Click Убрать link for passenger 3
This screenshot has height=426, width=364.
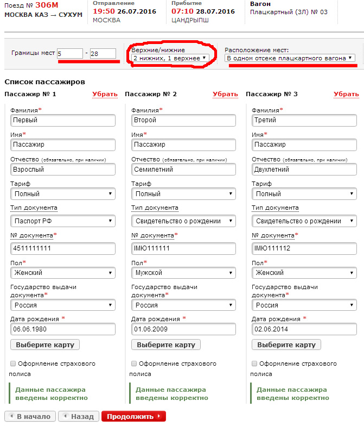pyautogui.click(x=346, y=94)
